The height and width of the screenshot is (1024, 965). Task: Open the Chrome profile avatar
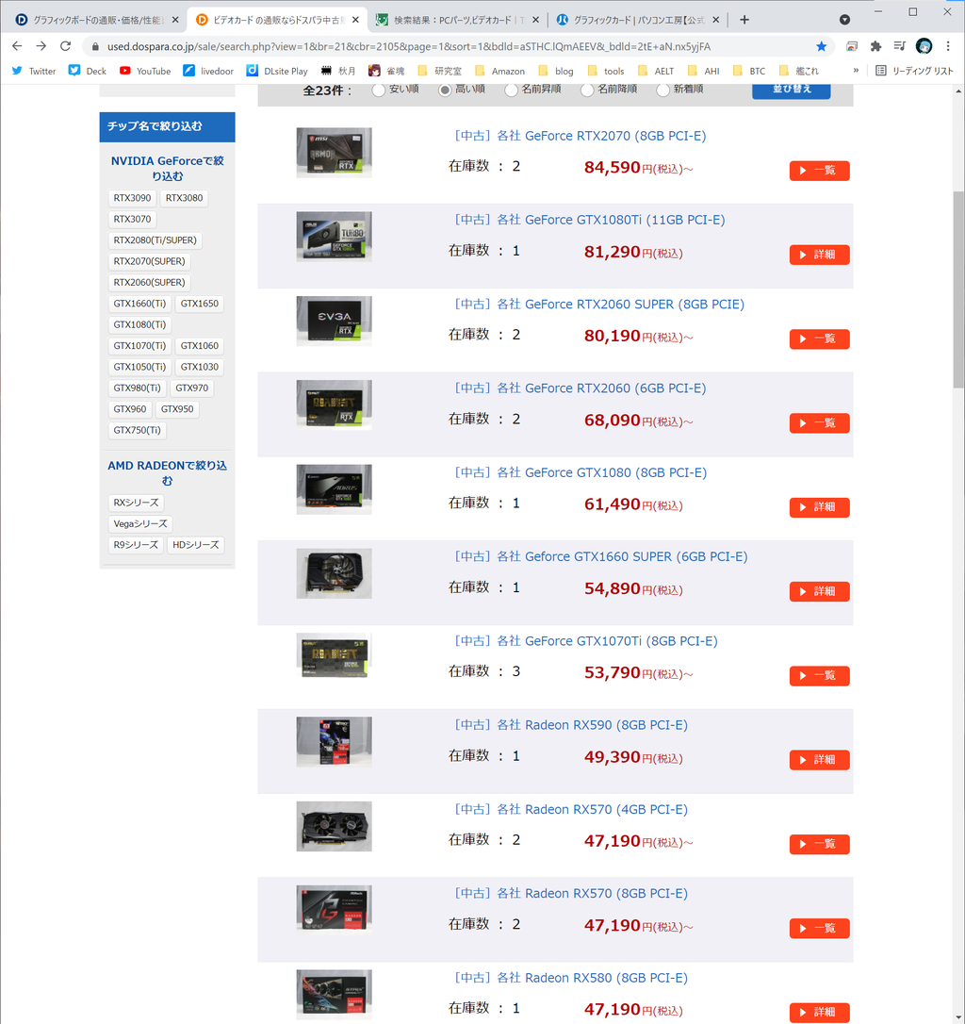(924, 46)
